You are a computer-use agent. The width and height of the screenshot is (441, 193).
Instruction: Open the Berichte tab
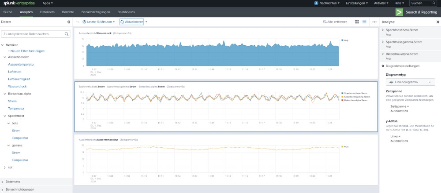pos(68,12)
